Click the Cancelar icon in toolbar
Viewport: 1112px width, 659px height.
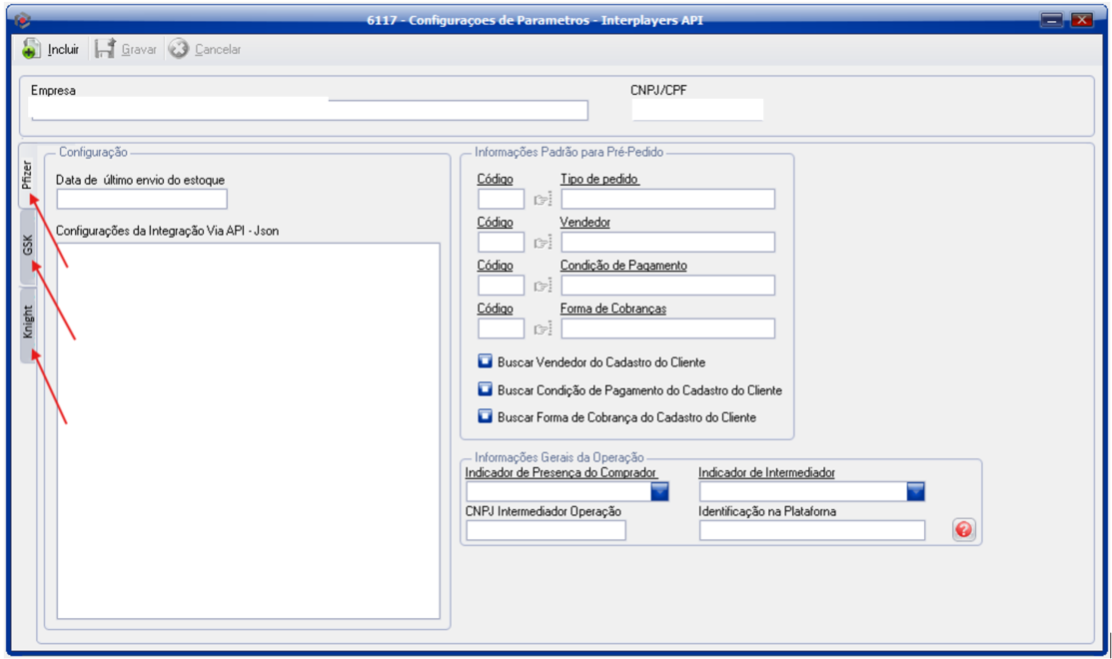179,49
